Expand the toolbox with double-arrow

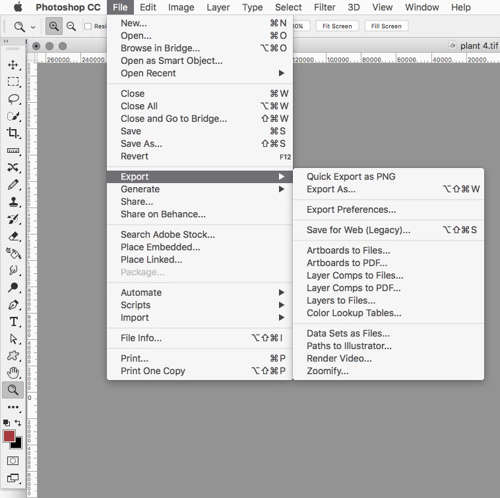click(6, 41)
